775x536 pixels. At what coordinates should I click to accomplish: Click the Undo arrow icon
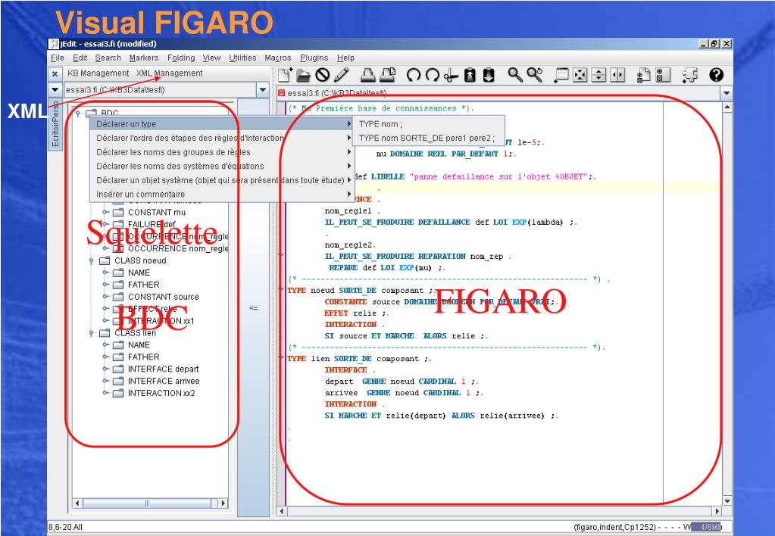(413, 75)
